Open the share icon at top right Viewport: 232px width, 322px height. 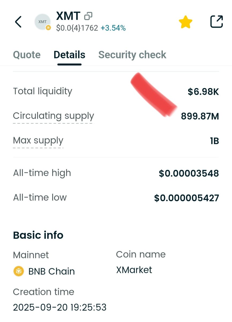(x=216, y=22)
